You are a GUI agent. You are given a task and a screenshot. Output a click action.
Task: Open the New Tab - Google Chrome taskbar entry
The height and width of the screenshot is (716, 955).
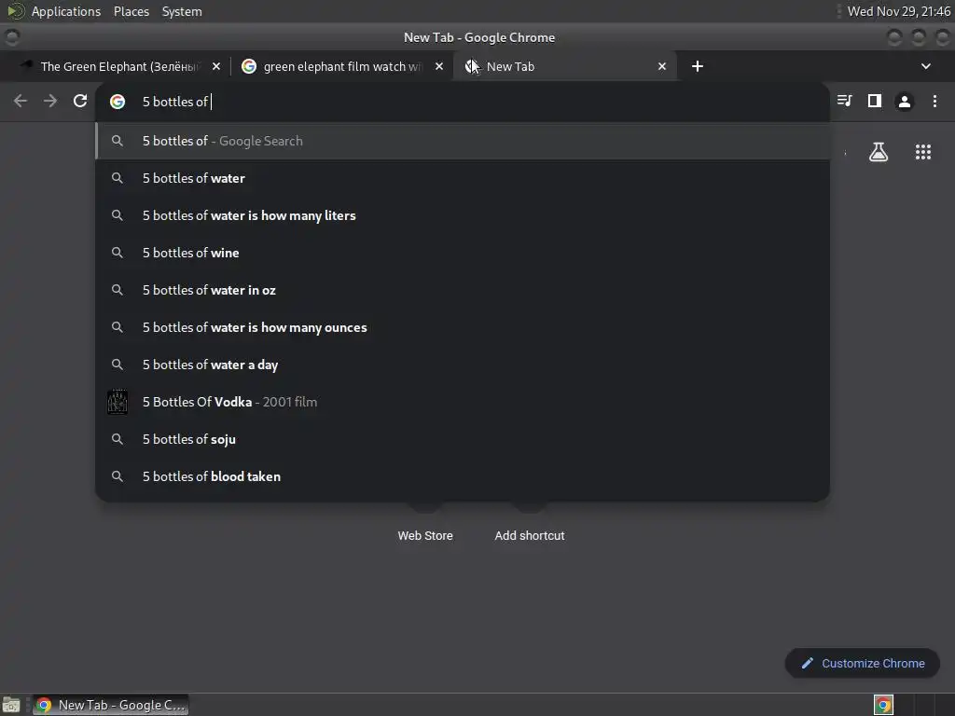pyautogui.click(x=110, y=705)
